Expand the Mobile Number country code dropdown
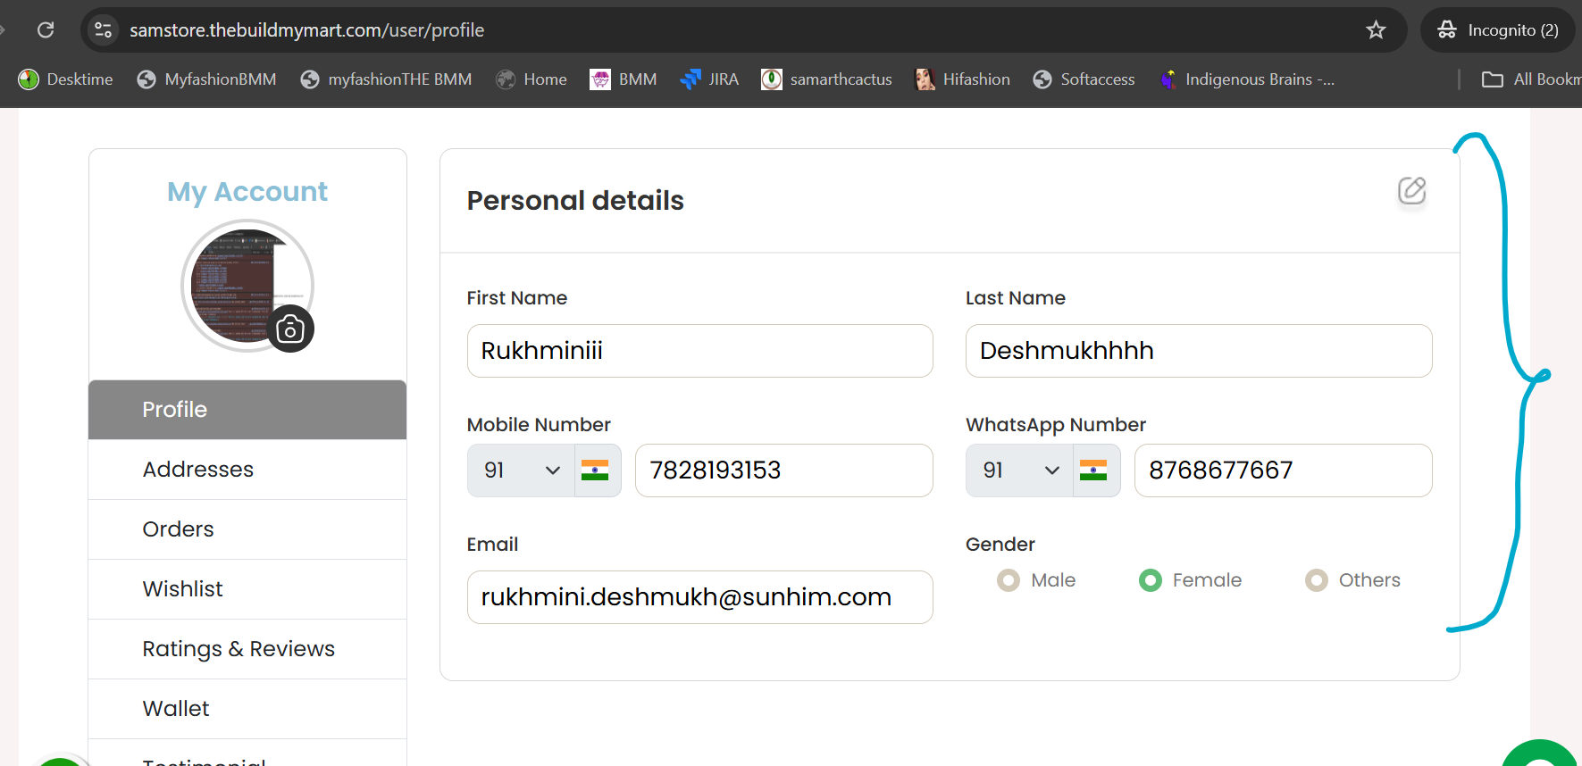 tap(522, 470)
